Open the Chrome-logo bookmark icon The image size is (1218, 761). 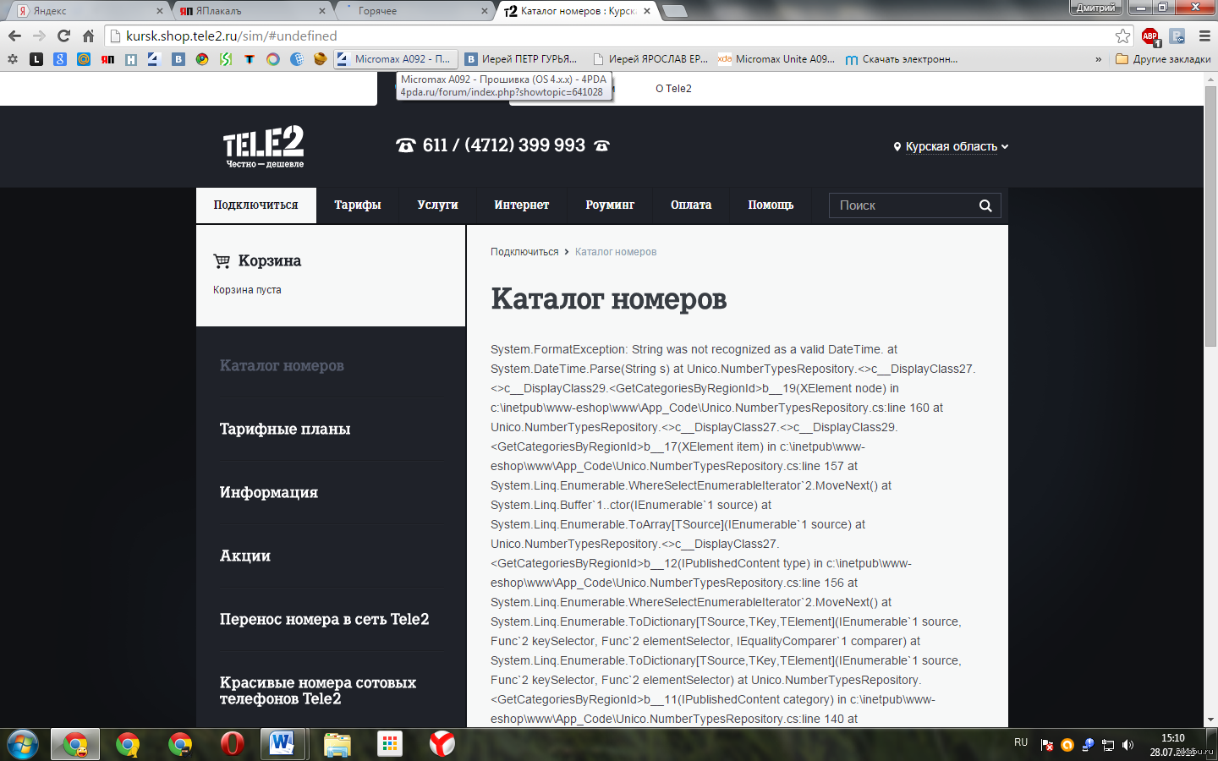coord(202,59)
